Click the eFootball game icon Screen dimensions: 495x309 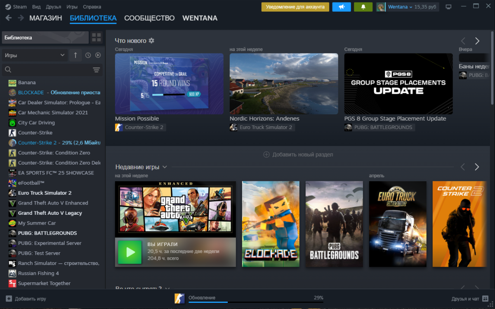(12, 183)
